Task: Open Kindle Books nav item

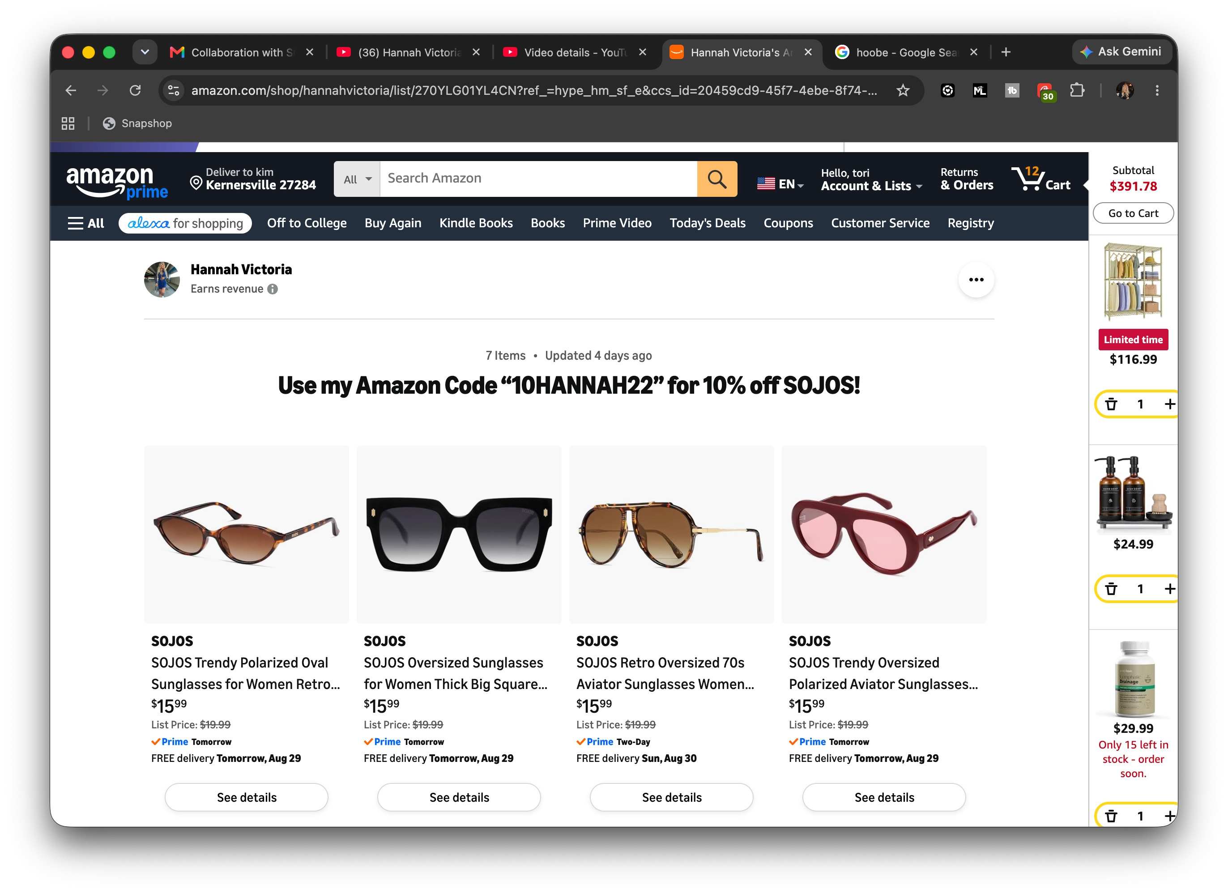Action: tap(476, 223)
